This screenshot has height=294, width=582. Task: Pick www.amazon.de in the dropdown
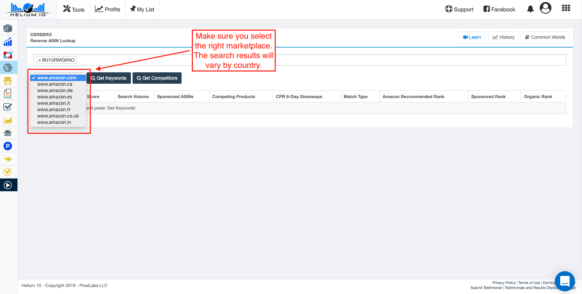[55, 90]
